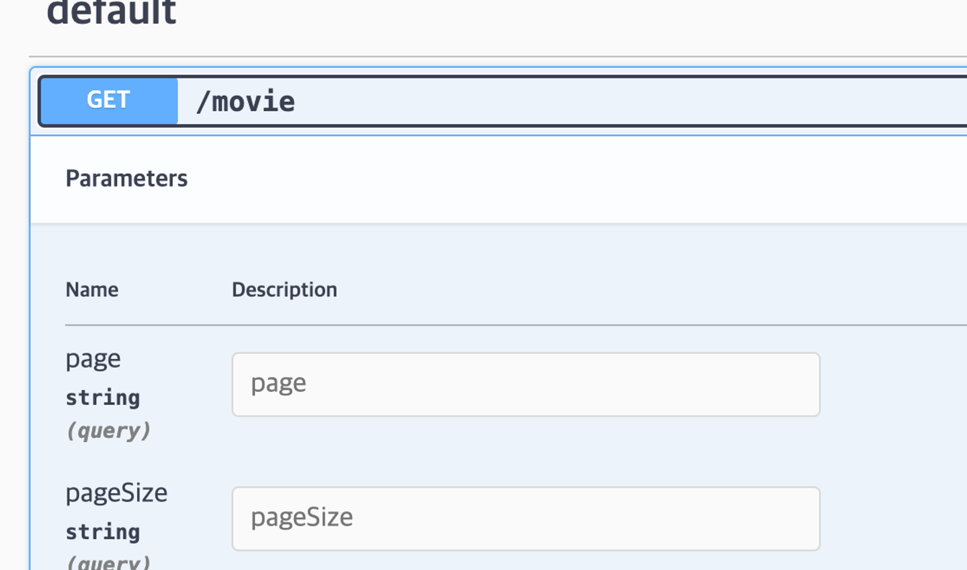Click the blue GET method badge
This screenshot has width=967, height=570.
[108, 101]
